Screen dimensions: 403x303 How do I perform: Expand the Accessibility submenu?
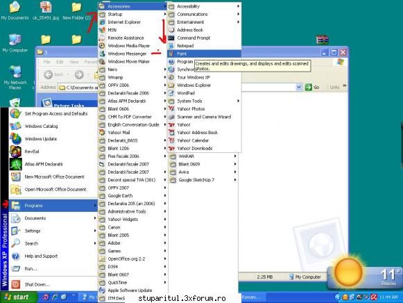pyautogui.click(x=204, y=6)
